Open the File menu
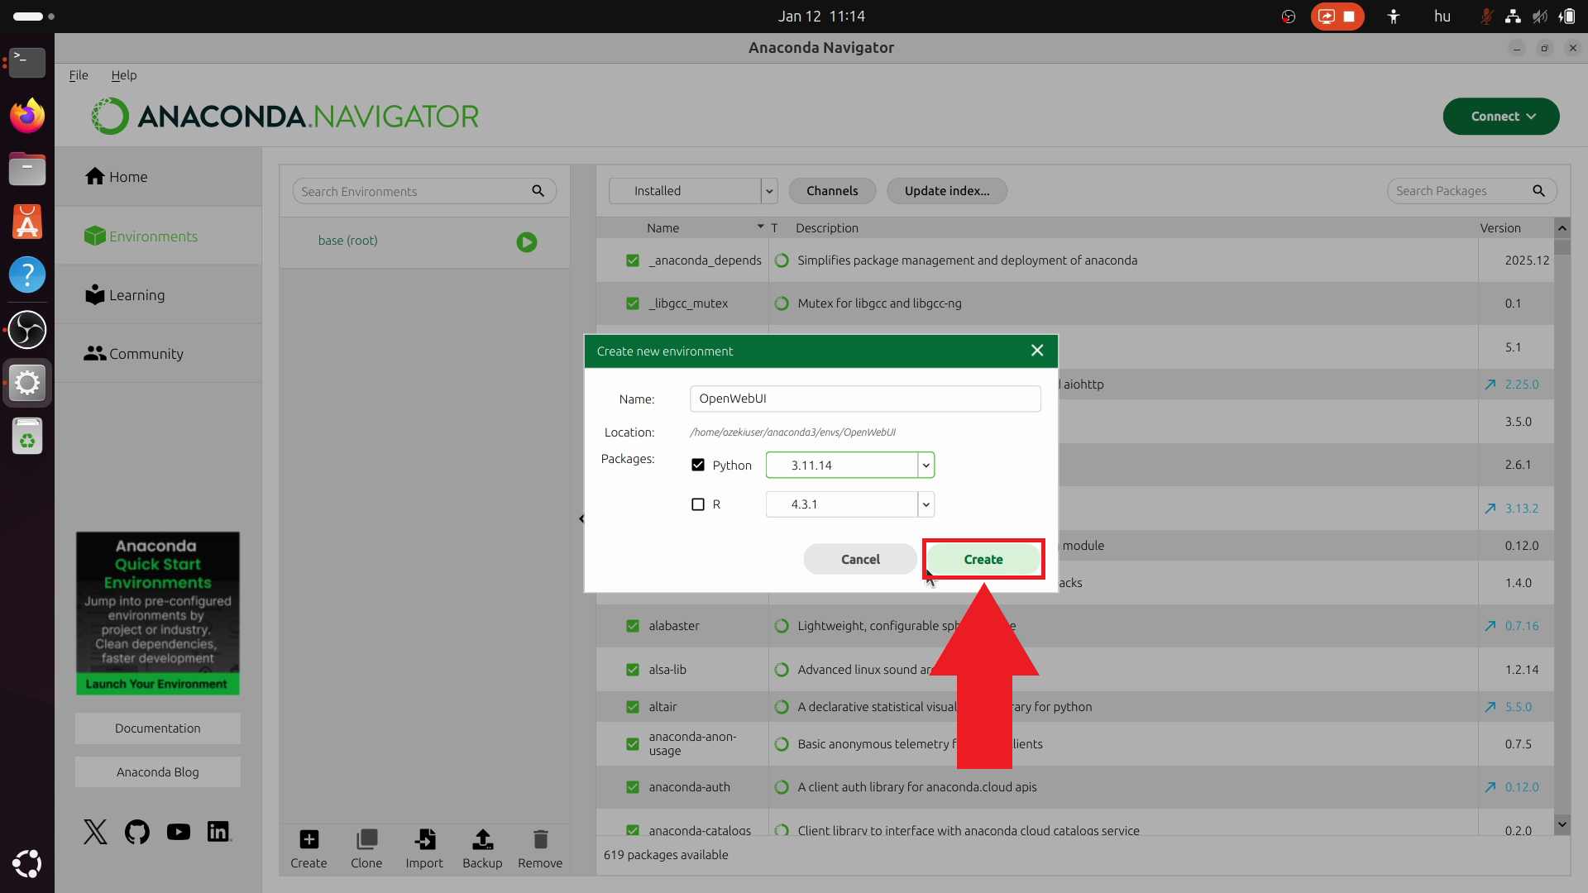Screen dimensions: 1588x893 pos(79,75)
